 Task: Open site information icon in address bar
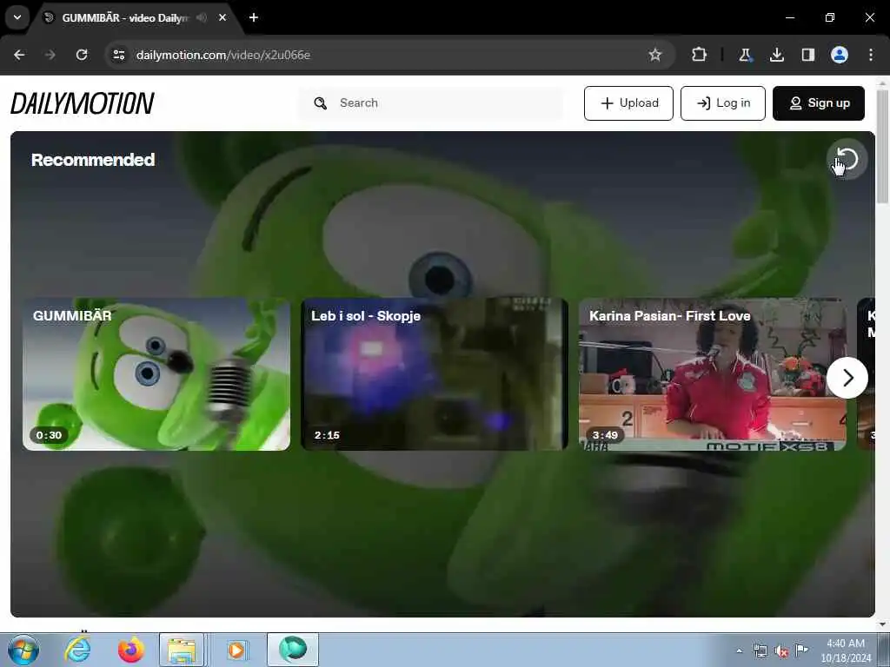pos(118,55)
